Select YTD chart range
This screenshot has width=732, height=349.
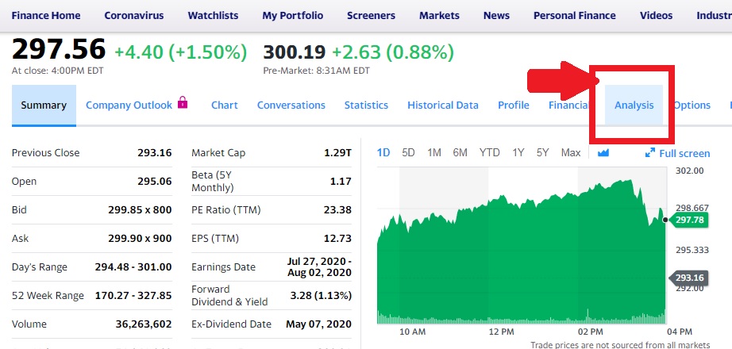point(489,152)
